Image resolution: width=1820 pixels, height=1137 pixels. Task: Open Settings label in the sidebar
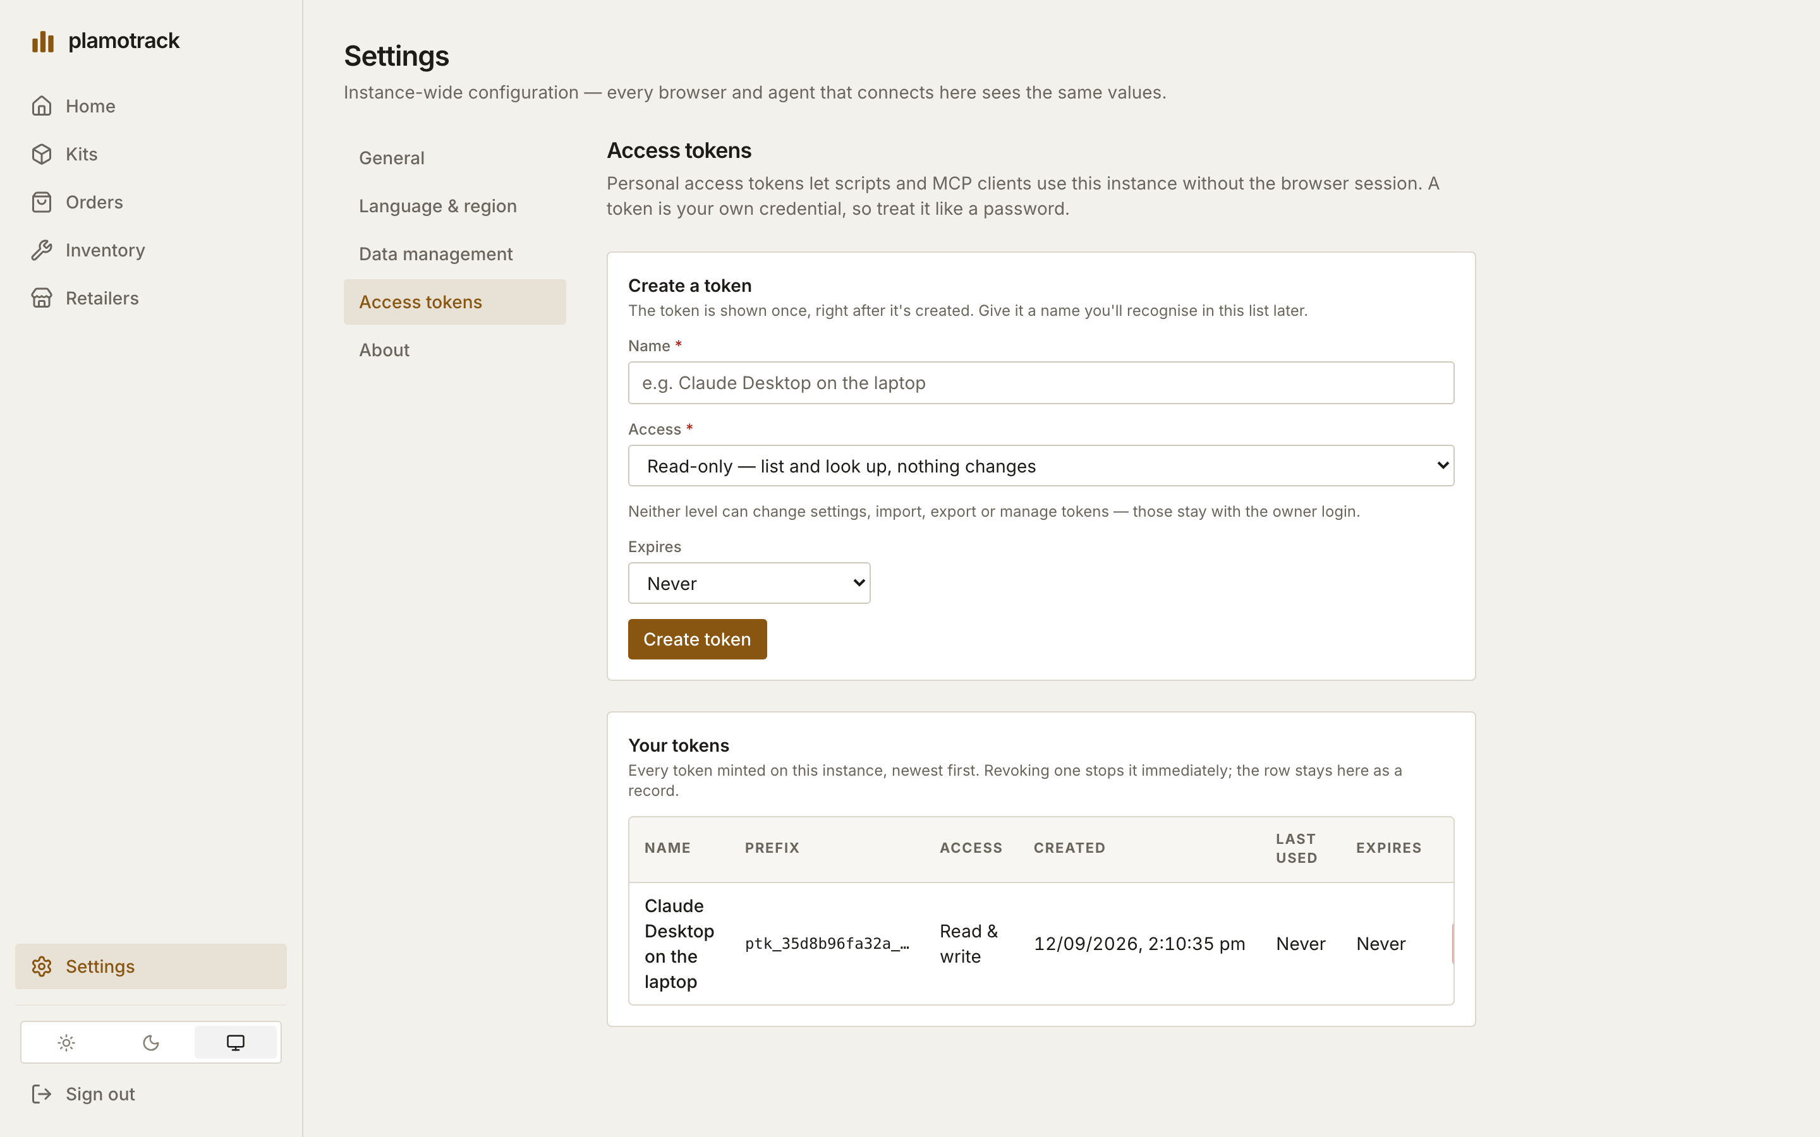click(x=100, y=966)
